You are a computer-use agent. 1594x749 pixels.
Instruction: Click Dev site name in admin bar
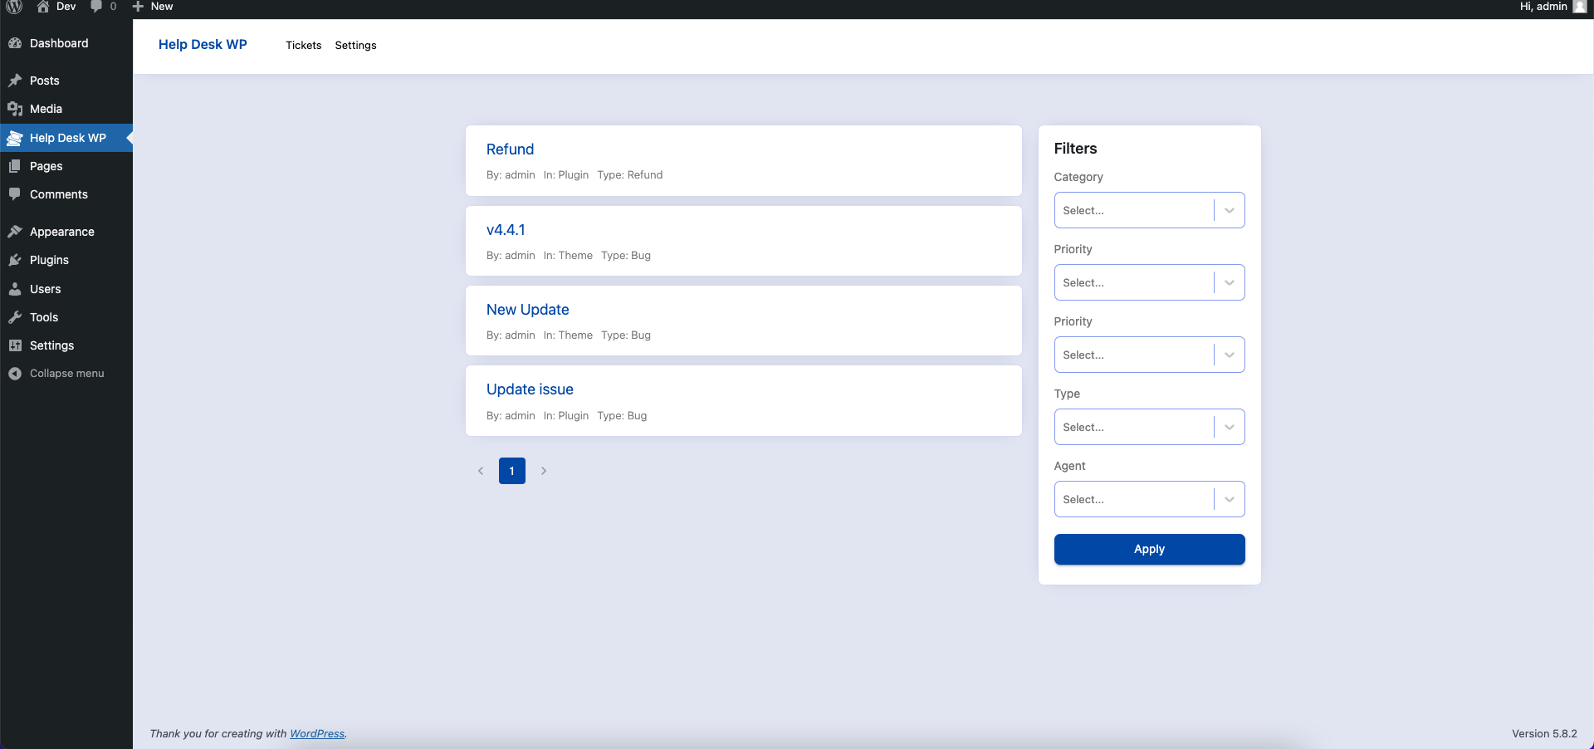click(x=66, y=7)
